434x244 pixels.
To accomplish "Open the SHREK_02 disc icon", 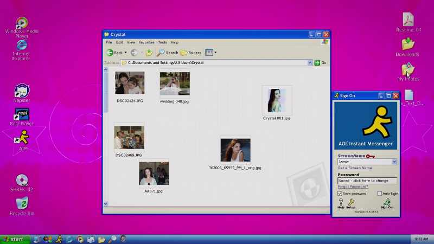I will [x=22, y=180].
